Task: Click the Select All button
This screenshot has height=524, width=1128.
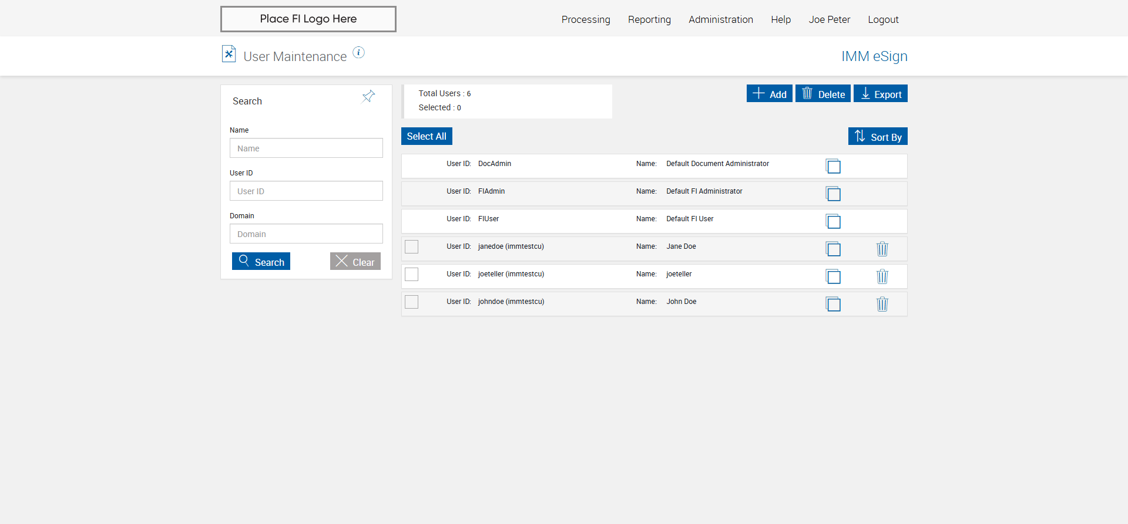Action: coord(427,136)
